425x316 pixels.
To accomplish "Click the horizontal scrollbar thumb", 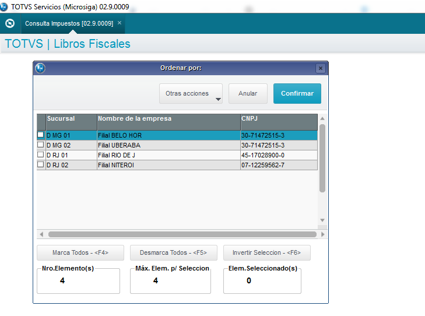I will [182, 234].
